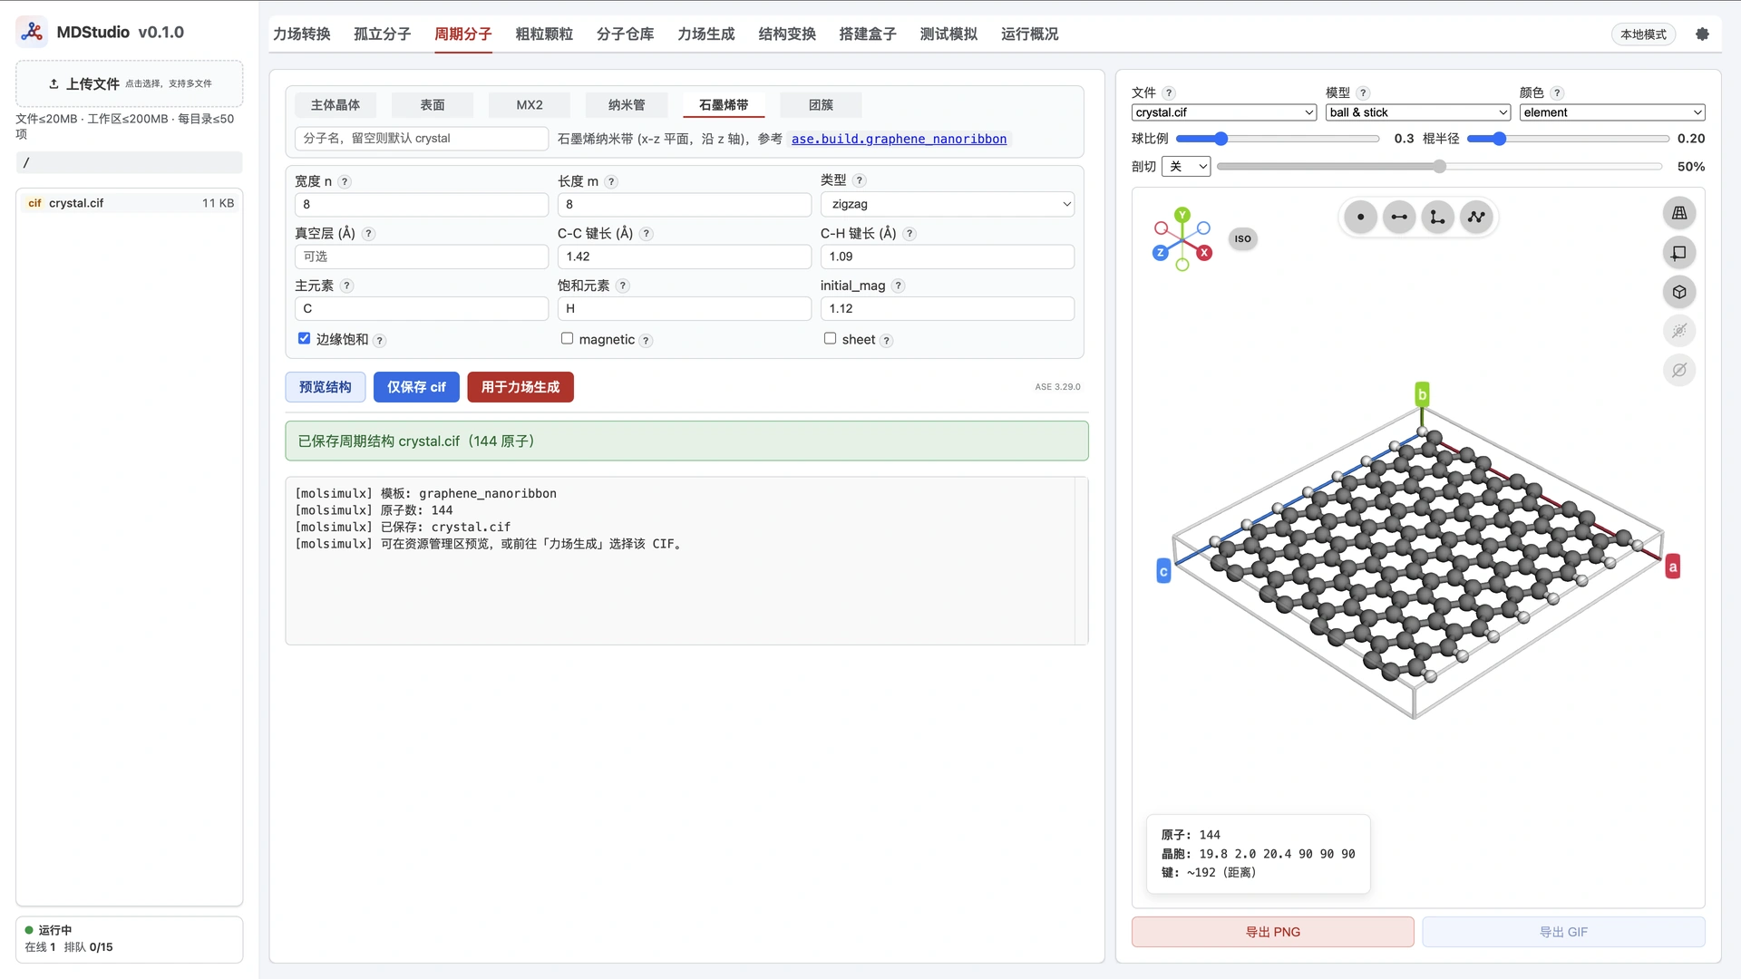Toggle the 本地模式 pill
The image size is (1741, 979).
point(1643,34)
